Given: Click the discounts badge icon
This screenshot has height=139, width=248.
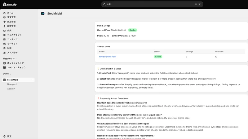Looking at the screenshot, I should coord(4,35).
